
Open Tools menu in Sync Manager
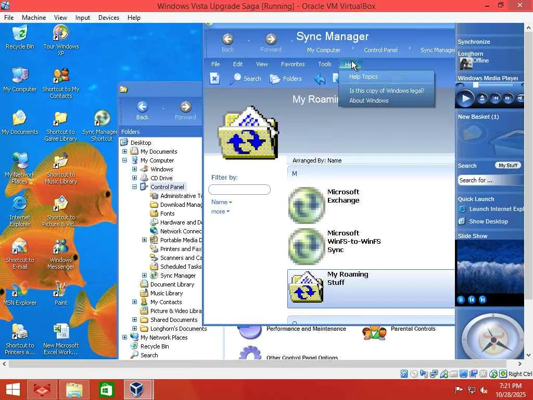[x=325, y=64]
